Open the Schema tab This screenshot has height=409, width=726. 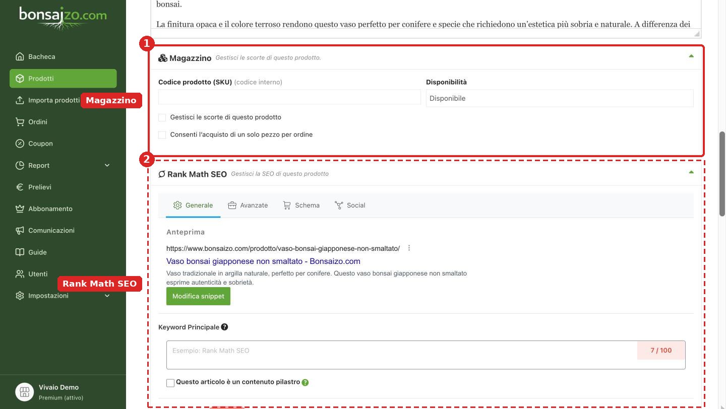(x=301, y=206)
